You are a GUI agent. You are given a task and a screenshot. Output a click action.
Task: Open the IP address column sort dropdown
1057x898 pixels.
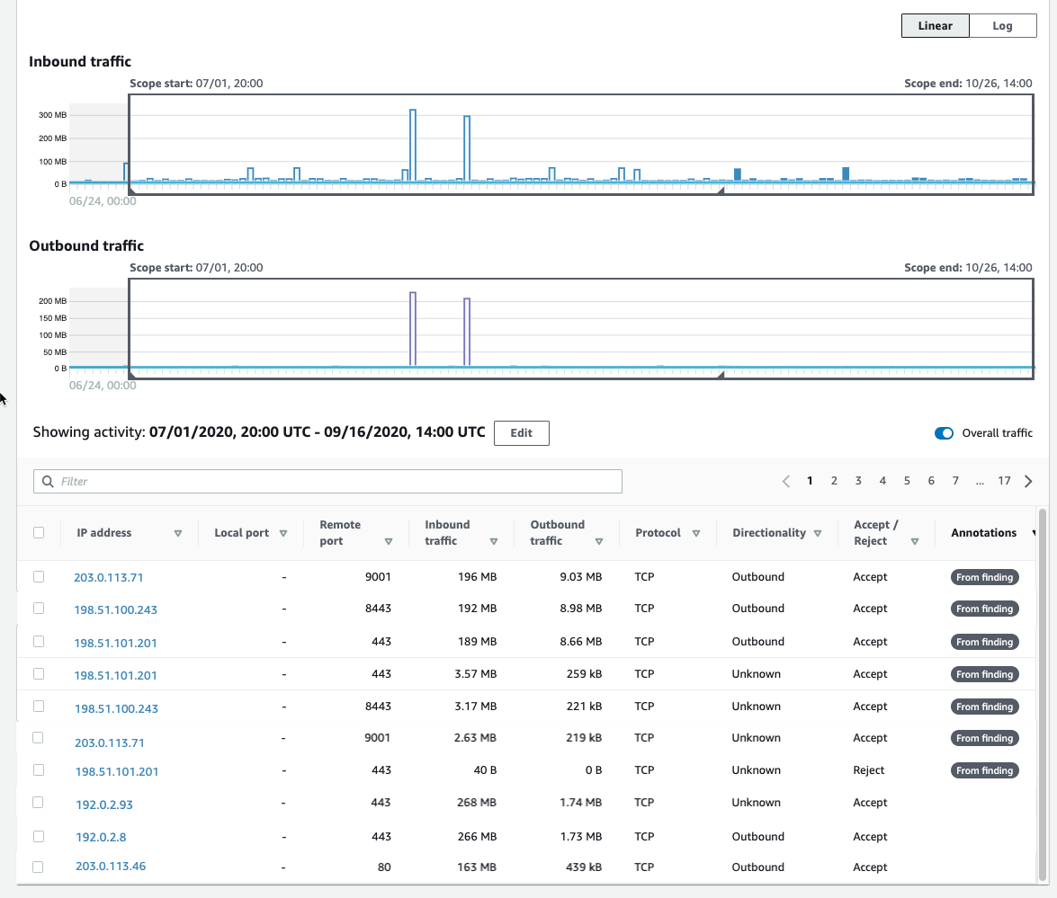(x=178, y=532)
